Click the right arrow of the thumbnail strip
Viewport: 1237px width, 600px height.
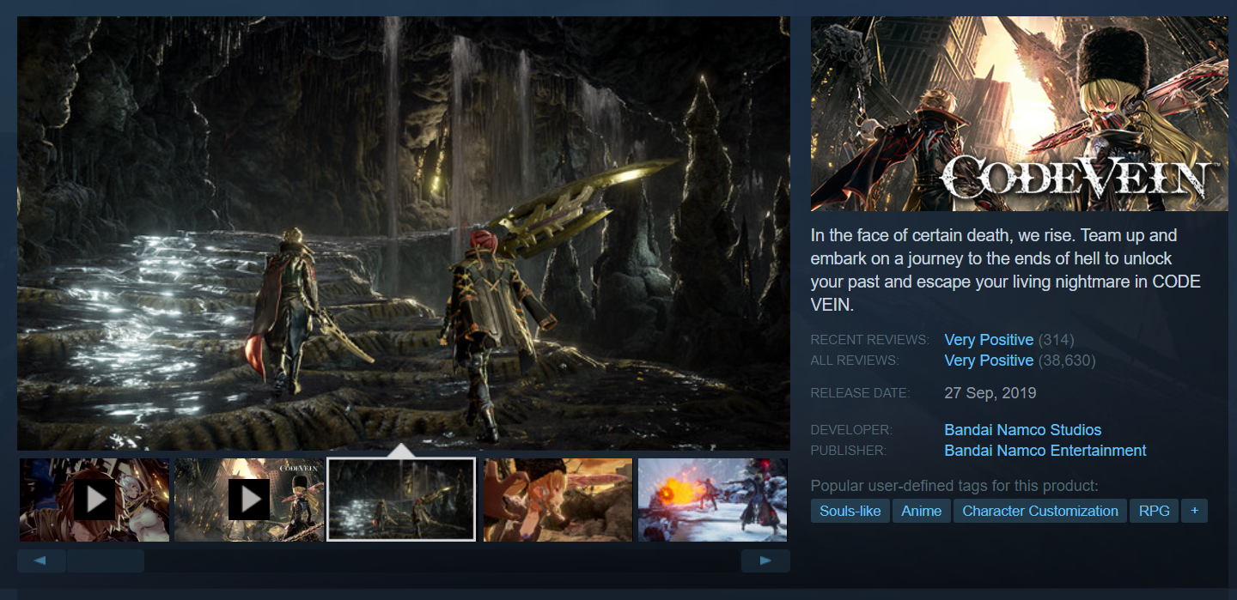point(765,561)
